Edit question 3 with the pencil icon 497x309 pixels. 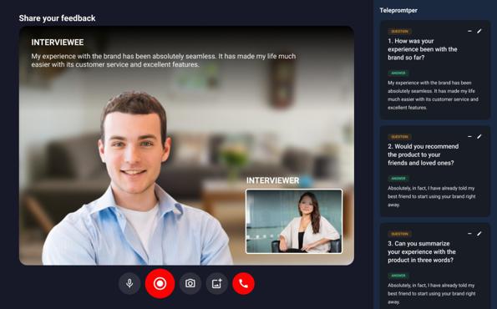[479, 234]
